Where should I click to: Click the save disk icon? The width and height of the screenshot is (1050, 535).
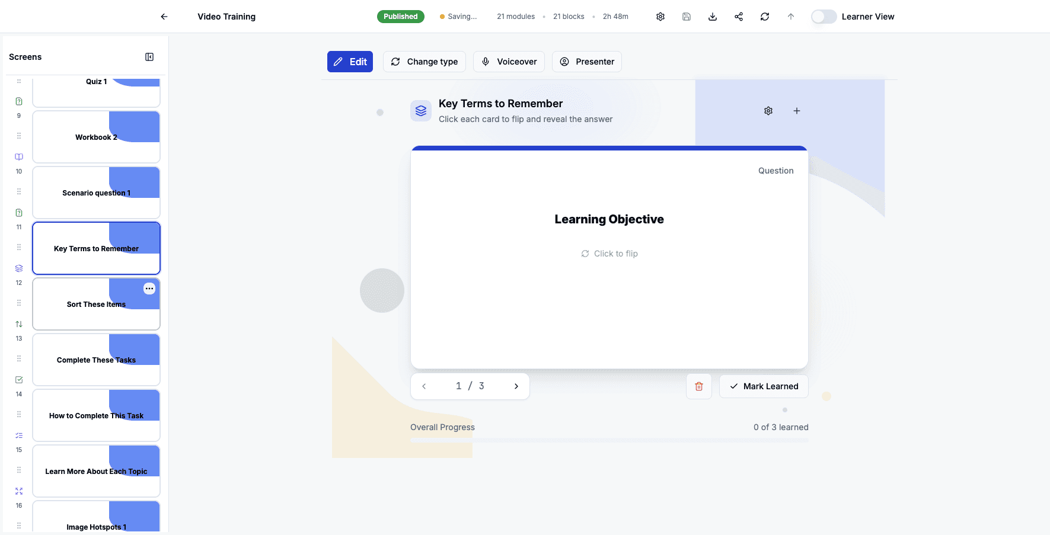pos(687,17)
